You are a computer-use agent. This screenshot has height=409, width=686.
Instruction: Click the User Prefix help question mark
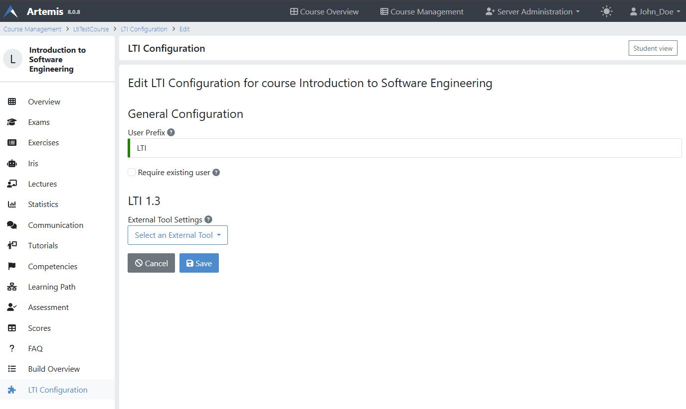tap(171, 132)
